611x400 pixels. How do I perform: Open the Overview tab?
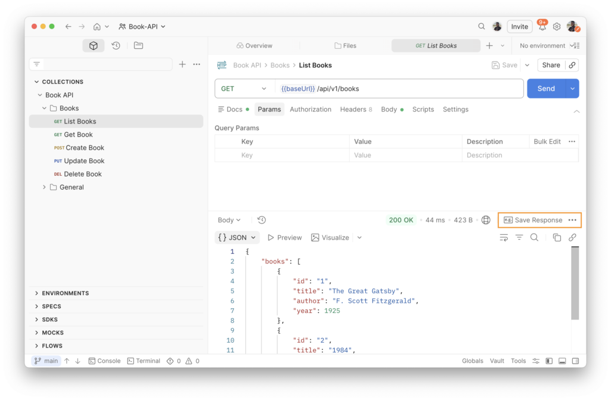[254, 45]
